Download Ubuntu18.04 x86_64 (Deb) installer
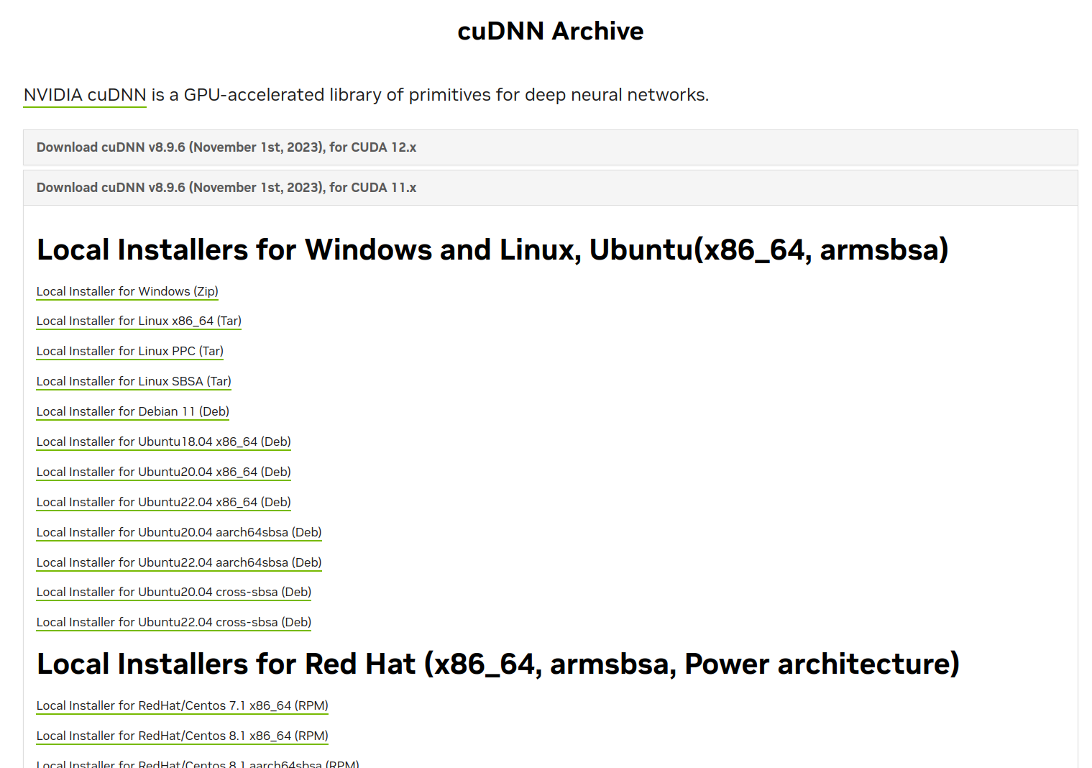The image size is (1092, 768). click(164, 442)
